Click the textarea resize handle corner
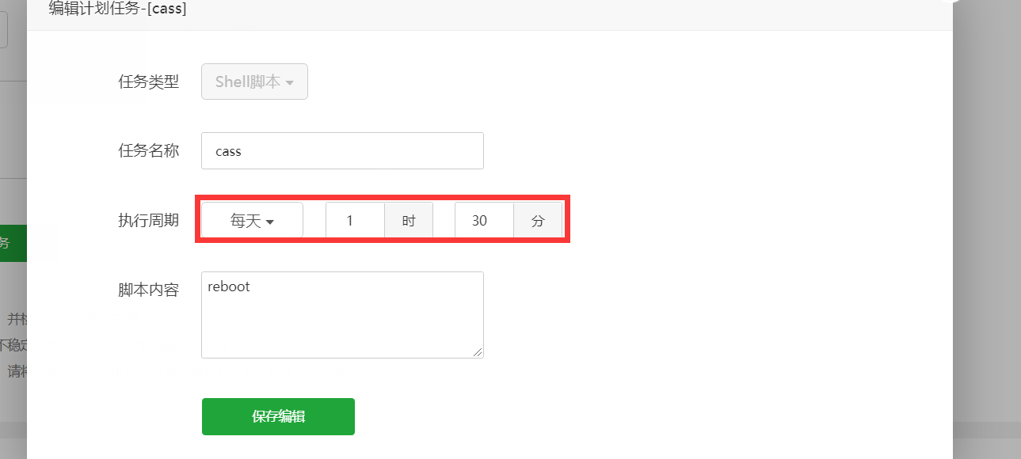 tap(478, 352)
